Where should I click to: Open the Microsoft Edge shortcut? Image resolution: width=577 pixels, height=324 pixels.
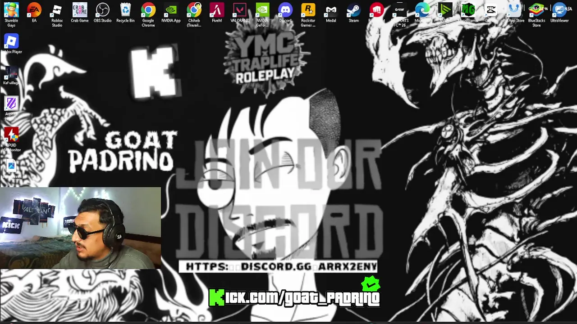422,13
